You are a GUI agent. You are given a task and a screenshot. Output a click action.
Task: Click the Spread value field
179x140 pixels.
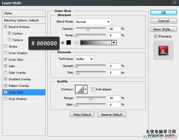point(114,66)
